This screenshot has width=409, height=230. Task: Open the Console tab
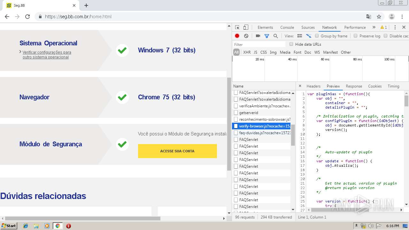287,27
